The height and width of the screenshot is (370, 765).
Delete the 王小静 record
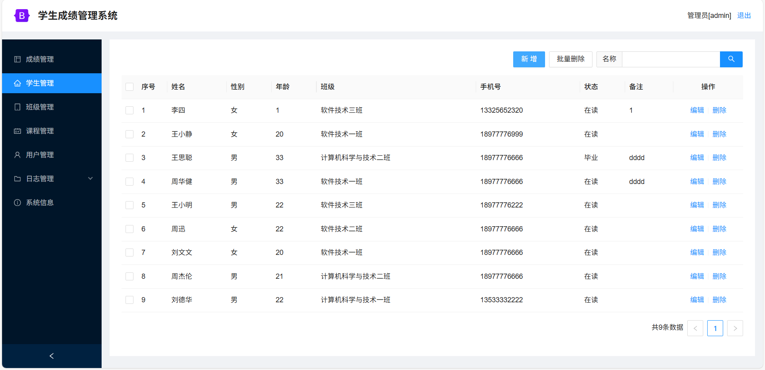click(x=719, y=134)
